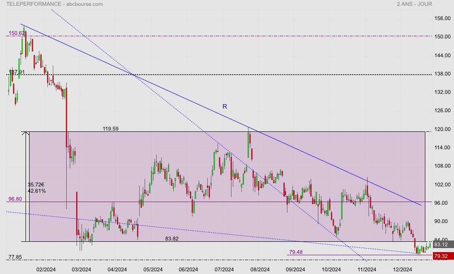The image size is (454, 274).
Task: Select the 35.72€ range amplitude value
Action: [36, 185]
